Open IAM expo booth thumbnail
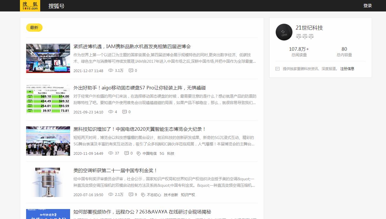The height and width of the screenshot is (219, 386). tap(48, 58)
